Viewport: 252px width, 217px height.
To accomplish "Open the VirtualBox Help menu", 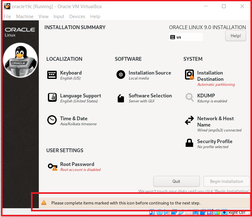I will click(x=95, y=17).
